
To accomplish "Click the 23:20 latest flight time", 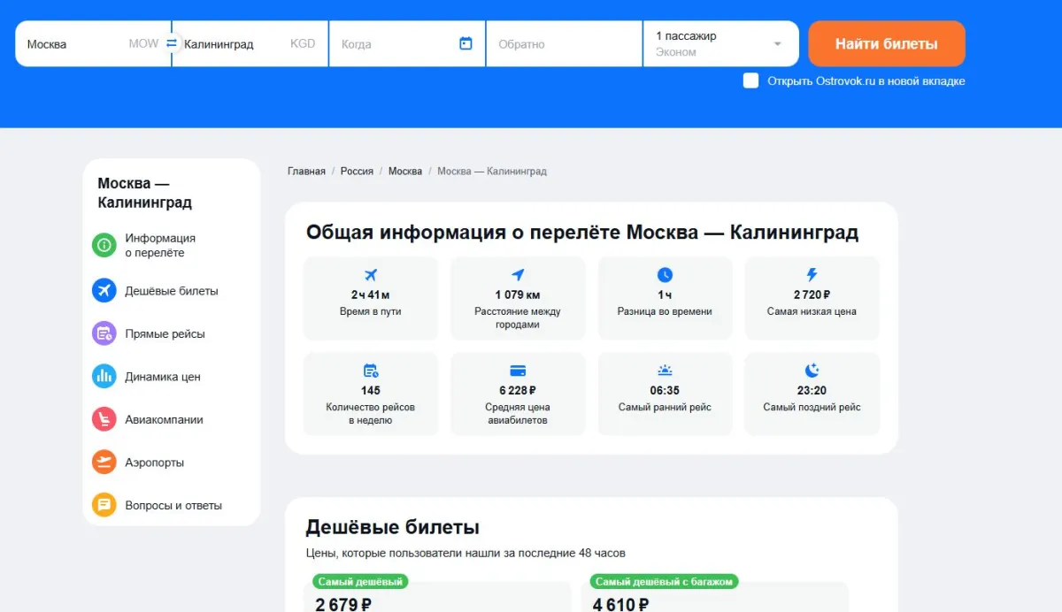I will click(x=812, y=391).
